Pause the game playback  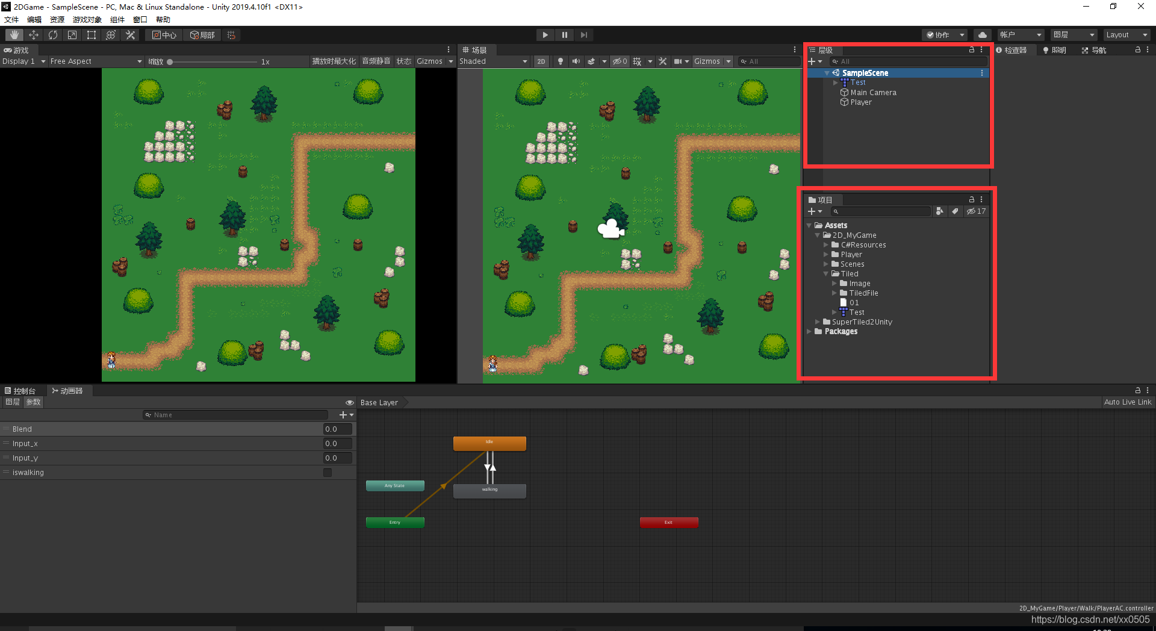pos(564,35)
